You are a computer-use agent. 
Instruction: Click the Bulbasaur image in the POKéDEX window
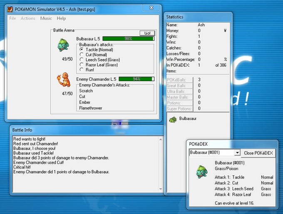click(201, 172)
